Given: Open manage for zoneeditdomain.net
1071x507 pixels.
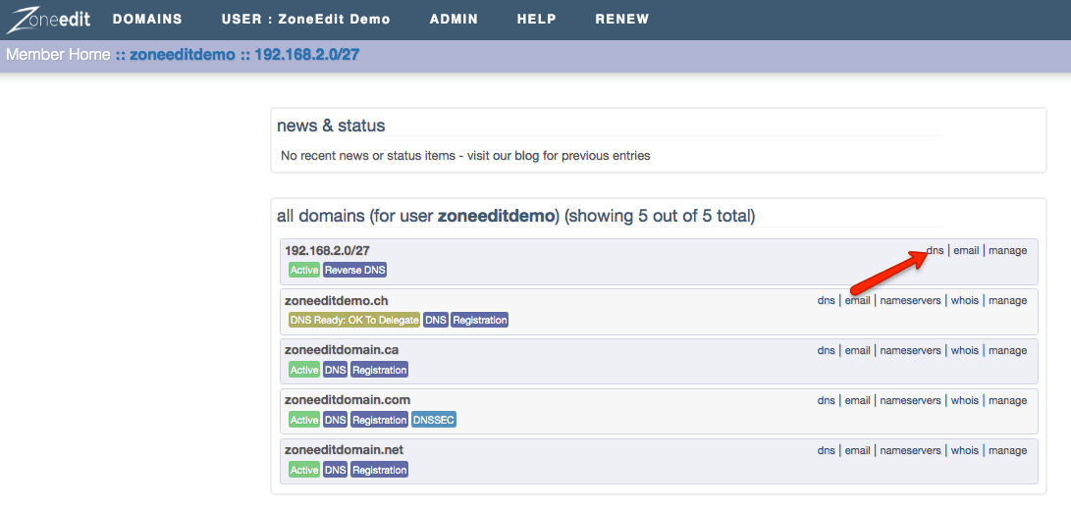Looking at the screenshot, I should pyautogui.click(x=1007, y=450).
